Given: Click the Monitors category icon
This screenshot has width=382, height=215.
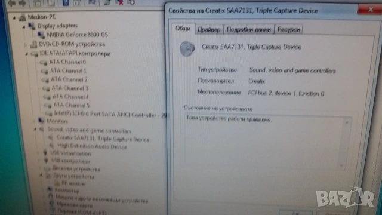Looking at the screenshot, I should 41,121.
